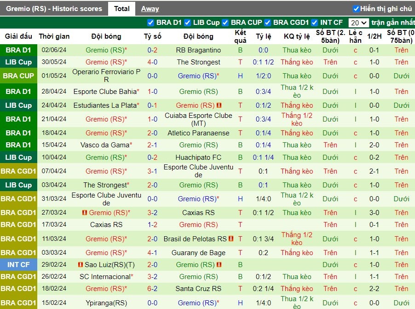Screen dimensions: 415x309
Task: Click Thắng kèo result in 30/05/24 row
Action: pyautogui.click(x=297, y=62)
